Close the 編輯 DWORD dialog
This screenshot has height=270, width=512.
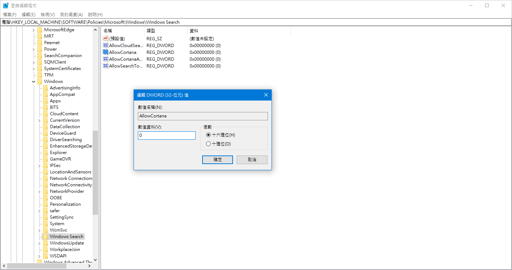pyautogui.click(x=266, y=95)
